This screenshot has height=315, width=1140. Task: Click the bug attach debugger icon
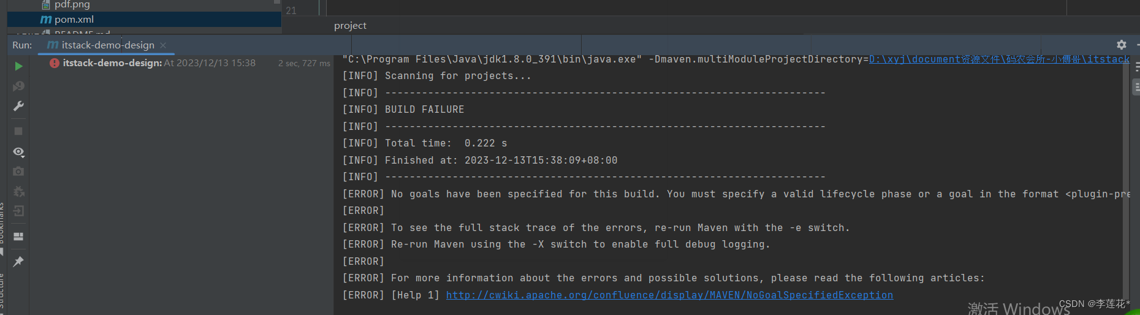(x=18, y=192)
